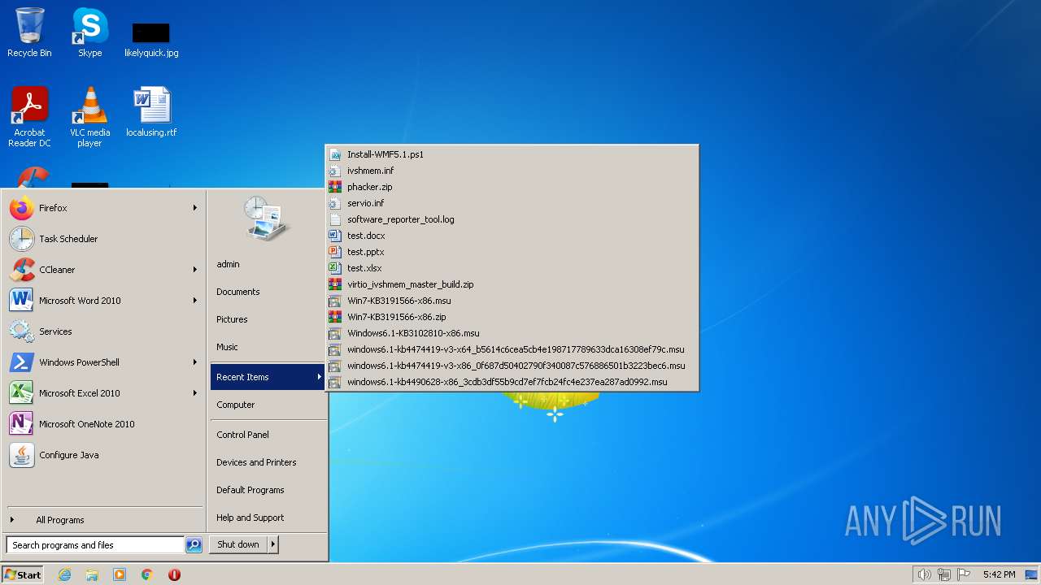The width and height of the screenshot is (1041, 585).
Task: Click the Shut down button
Action: tap(238, 544)
